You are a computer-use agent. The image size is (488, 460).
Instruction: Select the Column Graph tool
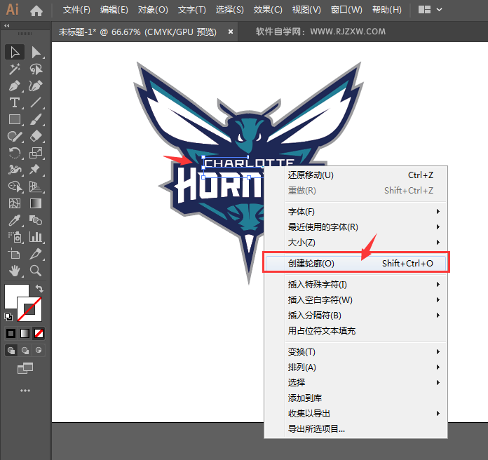click(36, 237)
